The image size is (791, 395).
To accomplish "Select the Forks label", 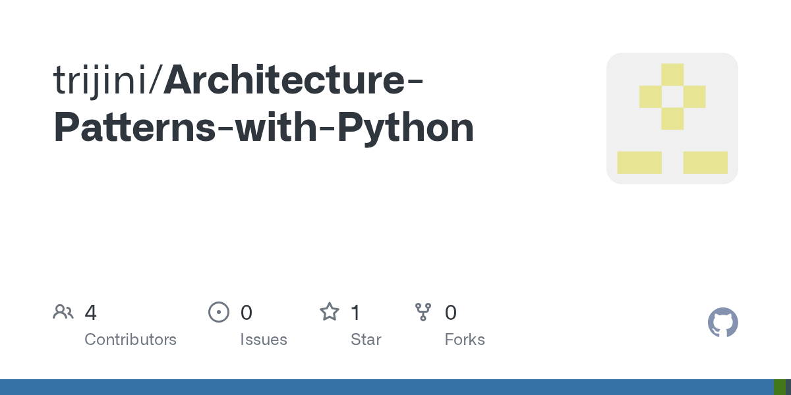I will 465,340.
